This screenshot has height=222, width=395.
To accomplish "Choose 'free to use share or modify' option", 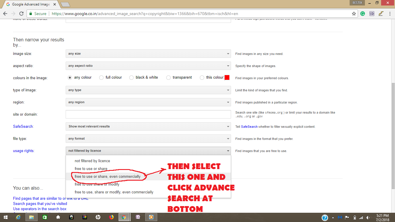I will (148, 184).
